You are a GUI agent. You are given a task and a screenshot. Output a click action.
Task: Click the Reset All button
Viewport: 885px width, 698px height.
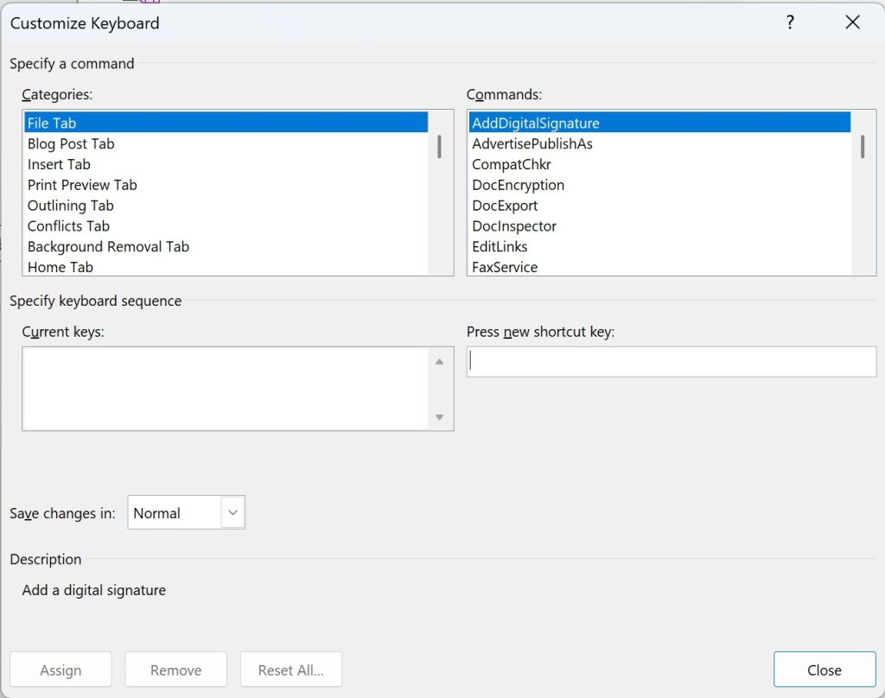pos(291,669)
